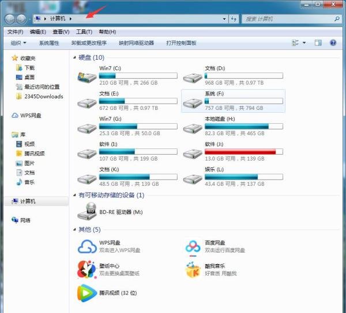Collapse the 其他 (5) group

[x=74, y=230]
